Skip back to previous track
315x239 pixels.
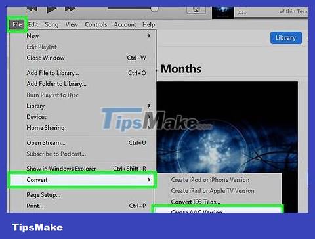click(32, 9)
